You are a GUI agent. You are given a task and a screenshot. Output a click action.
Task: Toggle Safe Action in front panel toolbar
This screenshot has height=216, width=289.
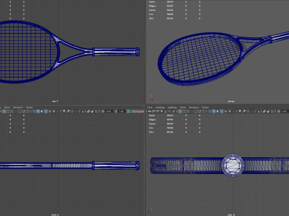pos(23,112)
